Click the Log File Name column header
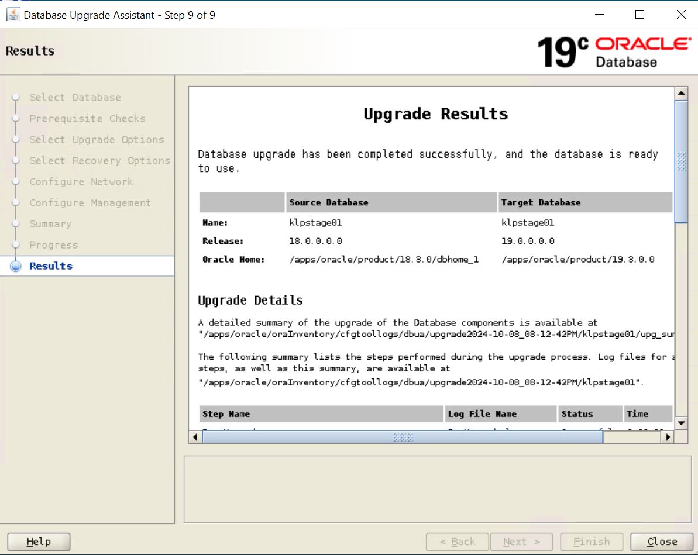 (501, 414)
